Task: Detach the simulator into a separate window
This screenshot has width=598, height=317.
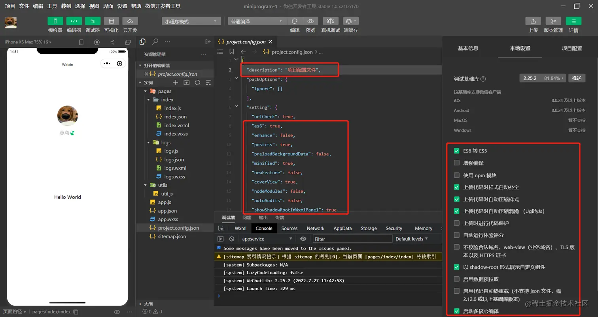Action: click(128, 42)
